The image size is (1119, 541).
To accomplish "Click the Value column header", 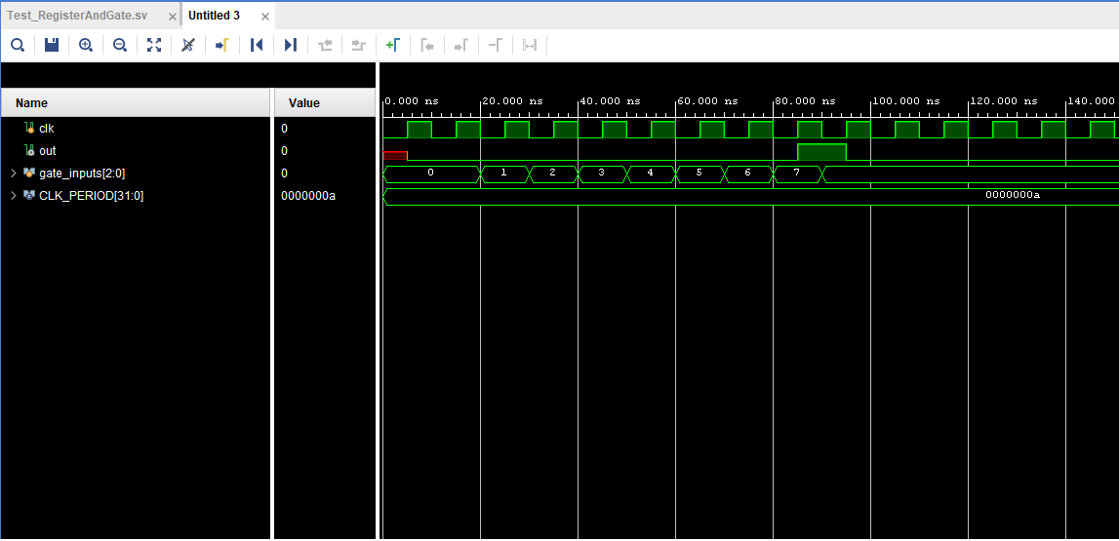I will [x=325, y=102].
